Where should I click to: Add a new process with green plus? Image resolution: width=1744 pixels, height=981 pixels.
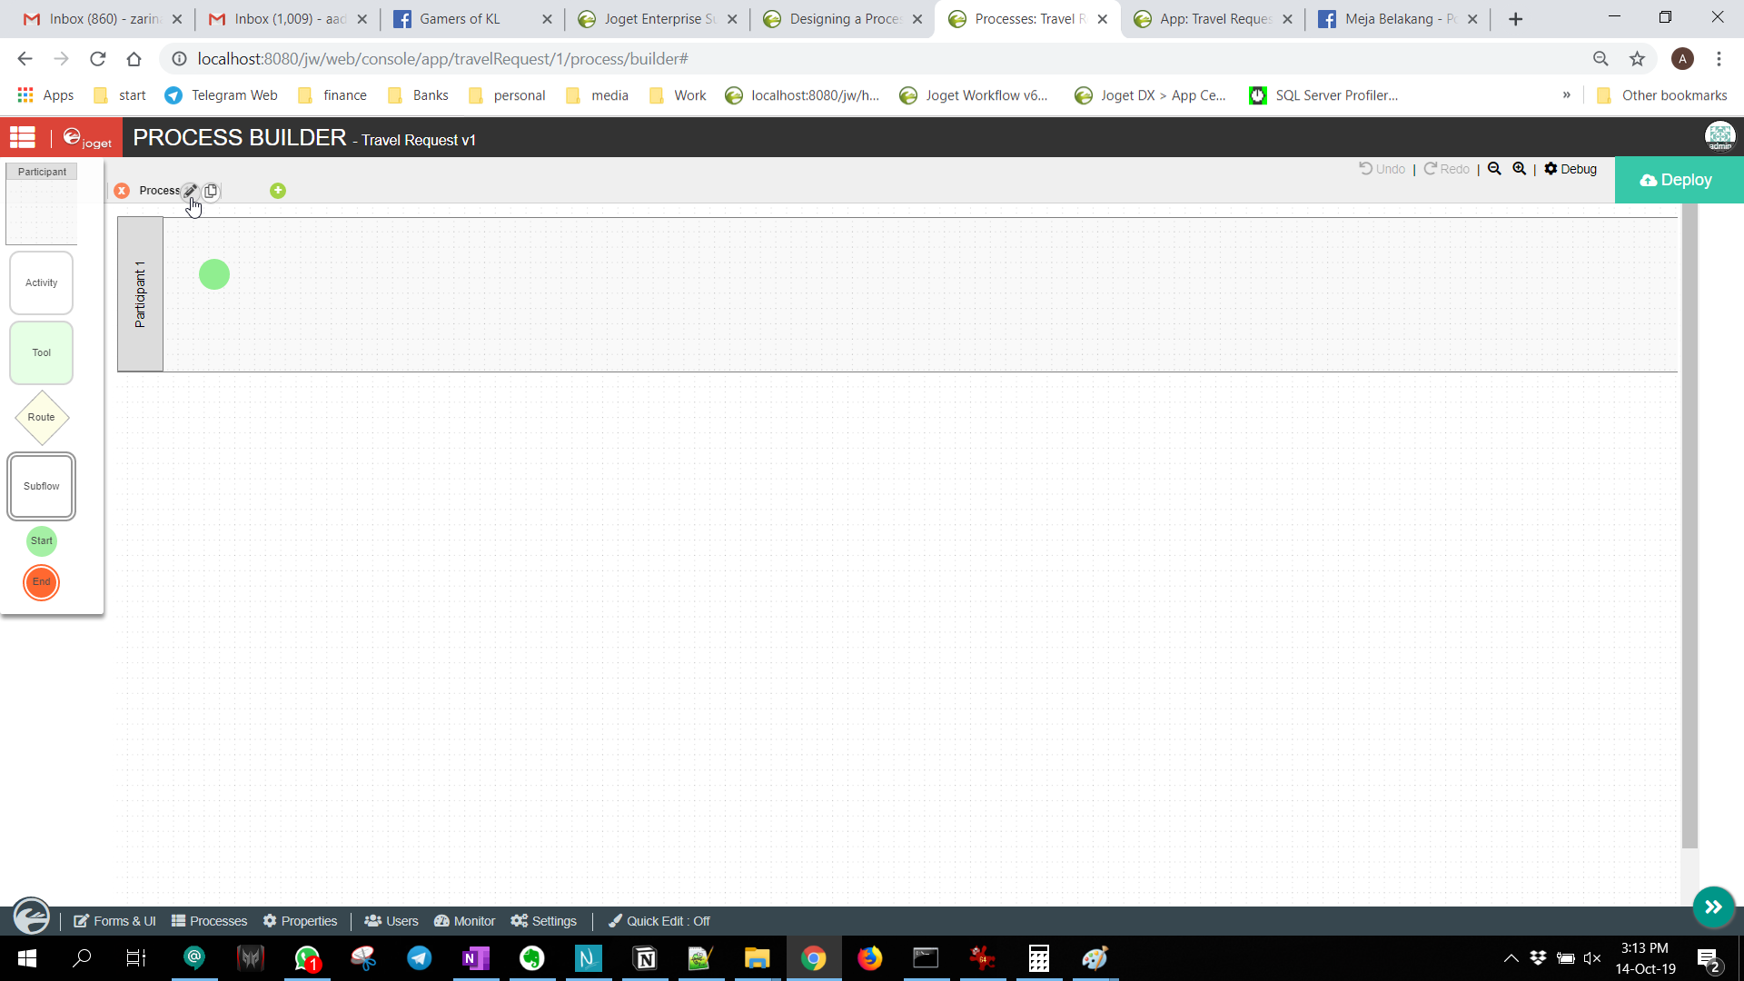(278, 191)
